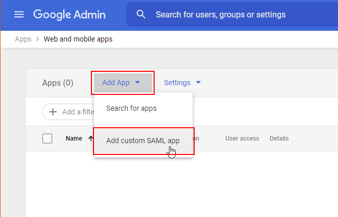The image size is (338, 217).
Task: Click the Google Admin logo
Action: tap(69, 15)
